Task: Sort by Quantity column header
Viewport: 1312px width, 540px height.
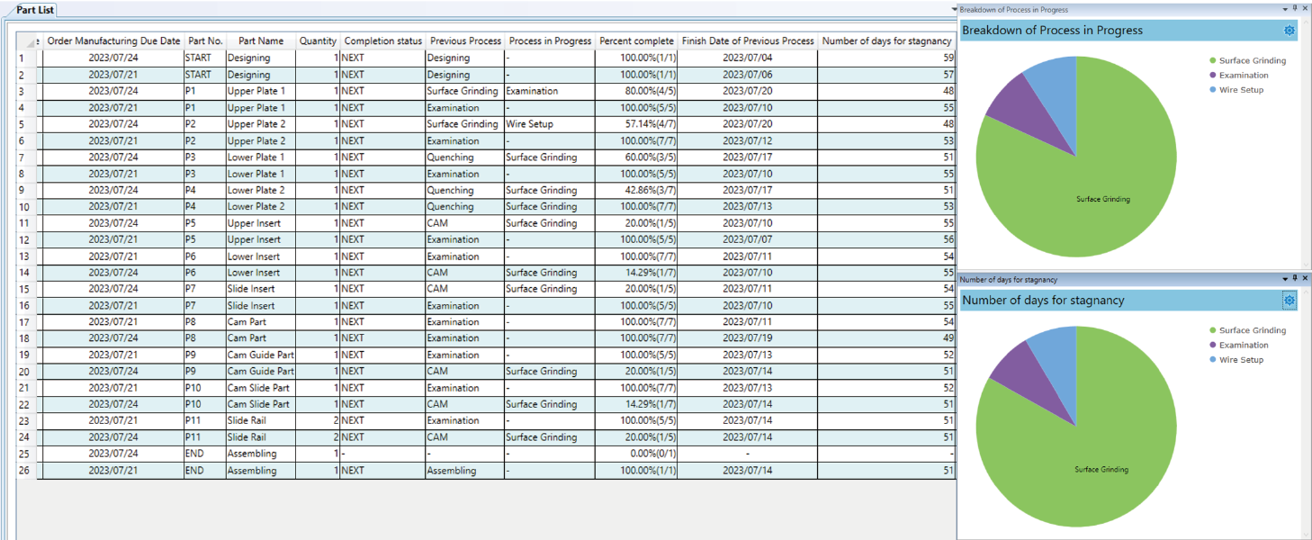Action: pos(319,41)
